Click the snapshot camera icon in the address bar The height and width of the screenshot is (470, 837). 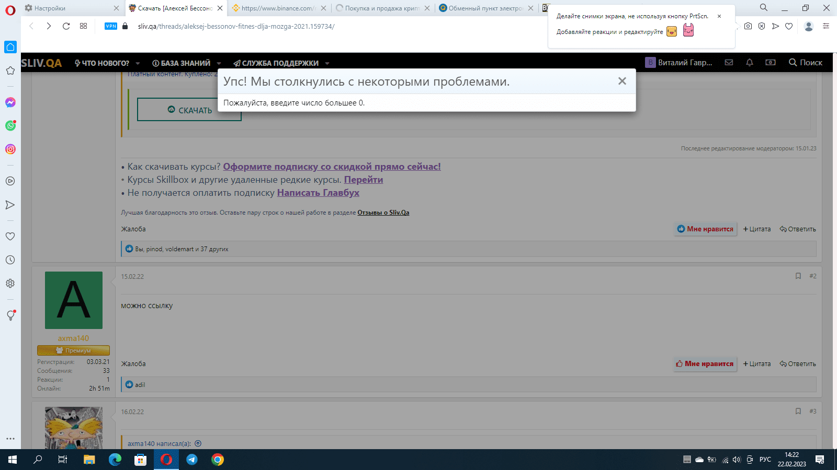[x=748, y=26]
